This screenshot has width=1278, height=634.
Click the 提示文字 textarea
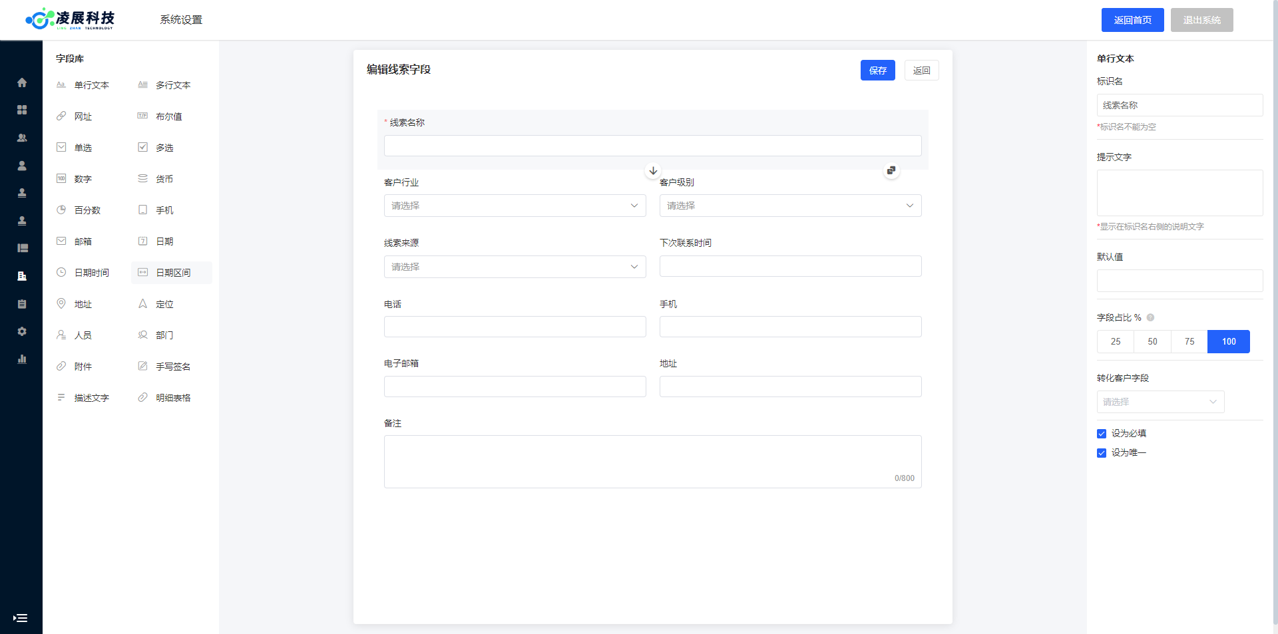point(1180,193)
